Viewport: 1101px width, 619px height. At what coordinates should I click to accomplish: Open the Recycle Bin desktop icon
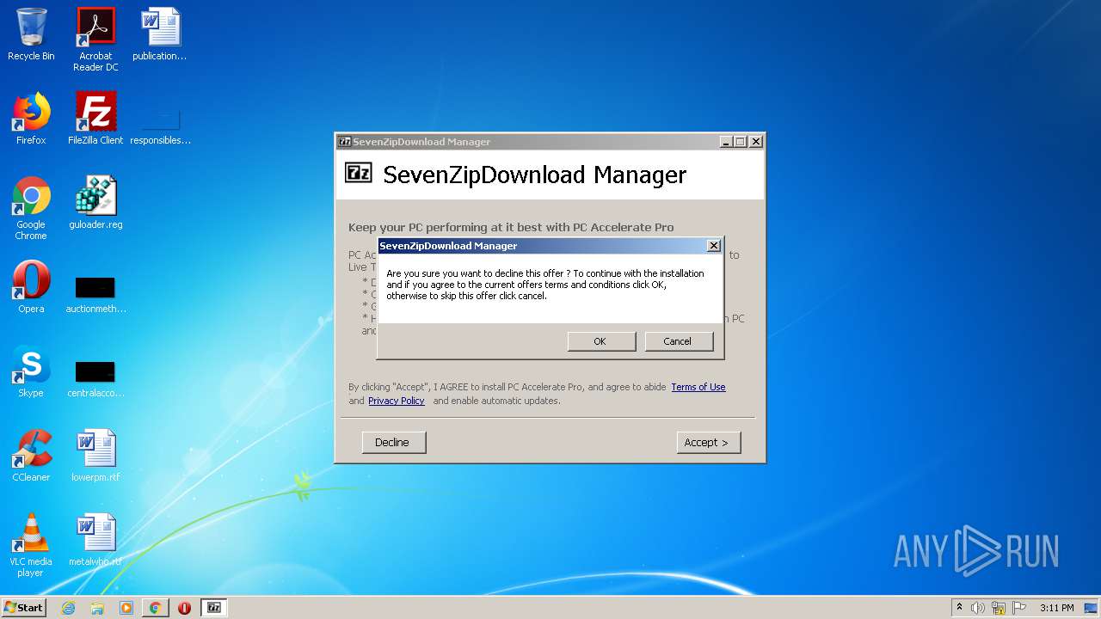pyautogui.click(x=31, y=34)
